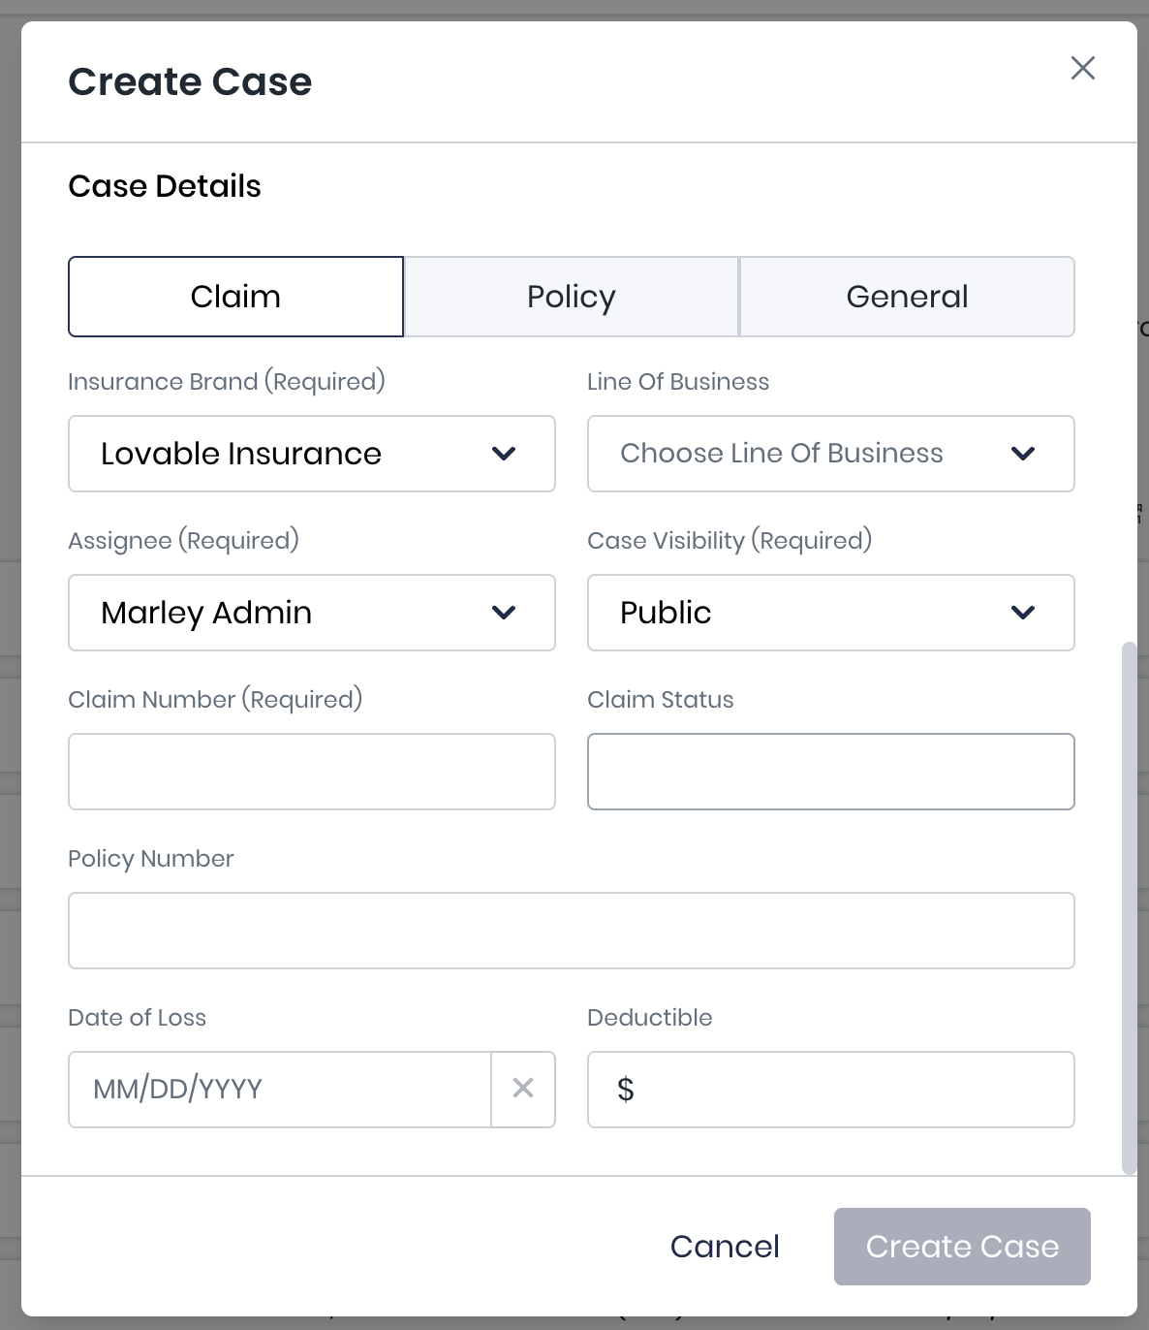Switch to the Policy case type
Screen dimensions: 1149x1330
click(x=572, y=297)
